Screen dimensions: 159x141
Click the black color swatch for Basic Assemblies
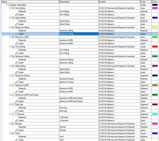(x=155, y=5)
